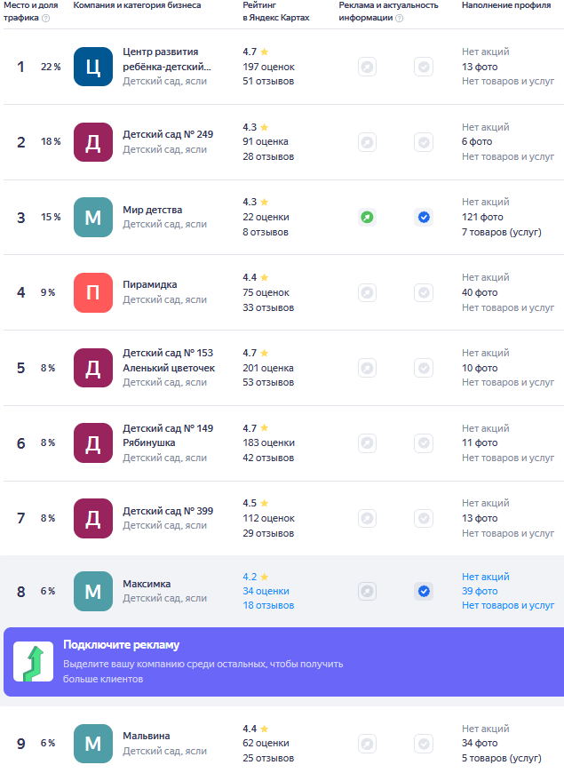
Task: Open the 'Подключите рекламу' banner heading
Action: pos(122,645)
